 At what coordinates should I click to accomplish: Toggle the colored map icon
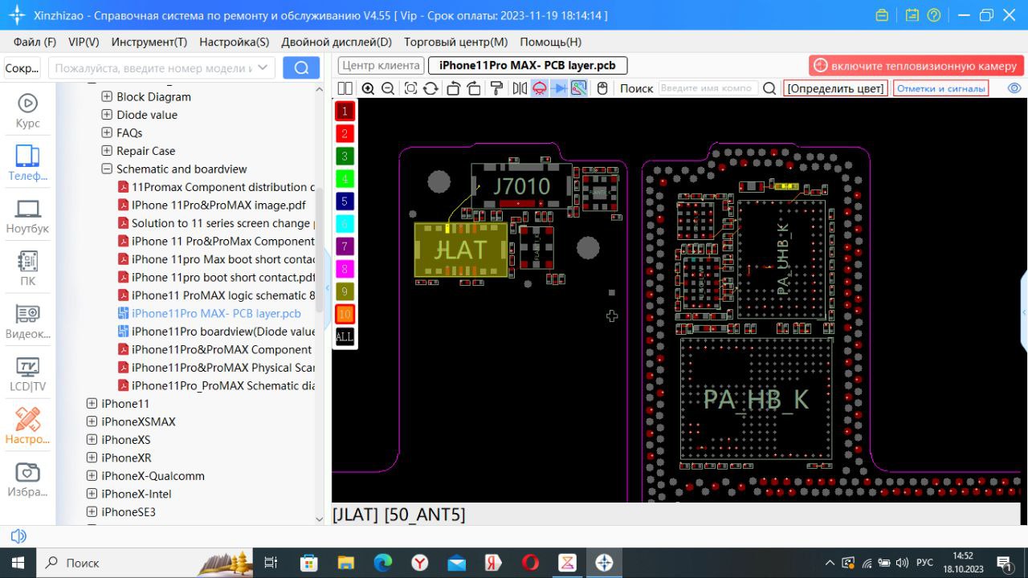click(578, 88)
